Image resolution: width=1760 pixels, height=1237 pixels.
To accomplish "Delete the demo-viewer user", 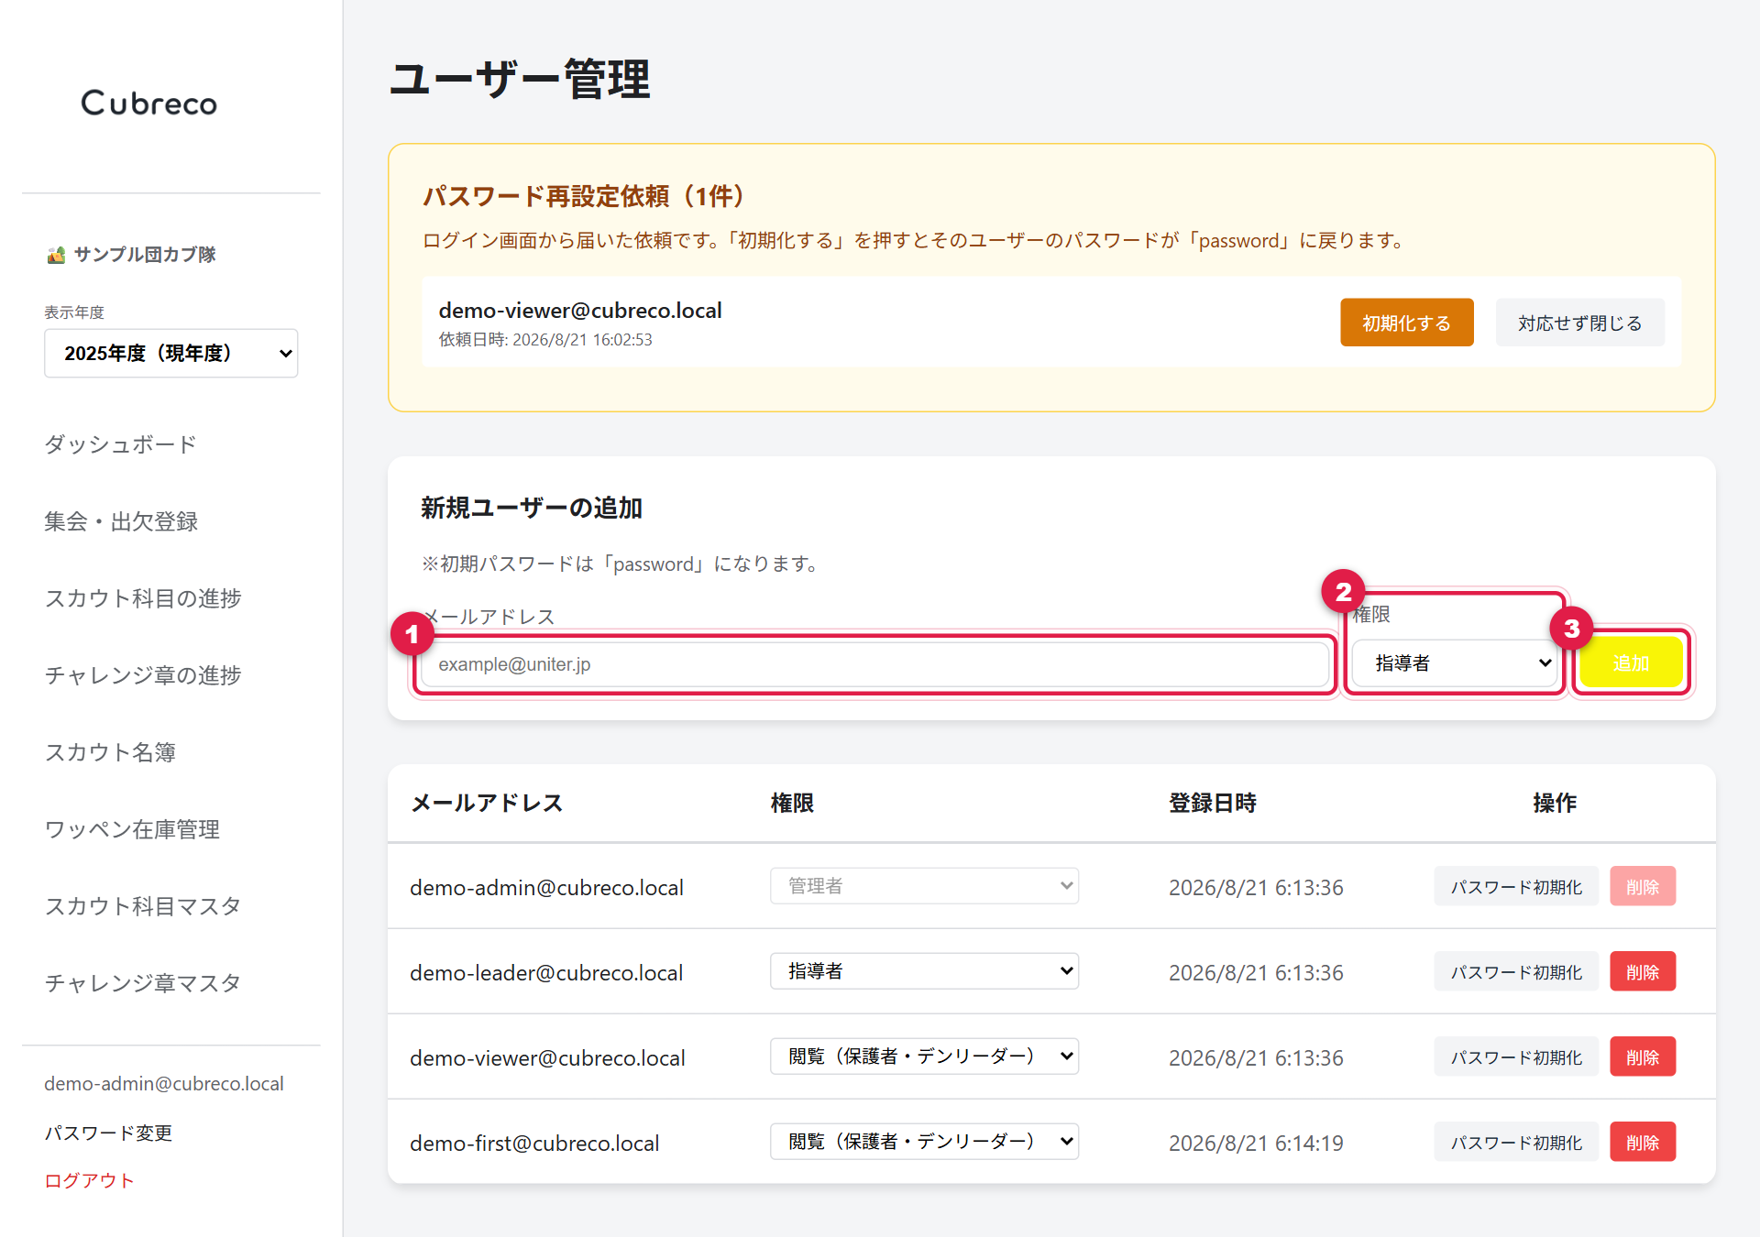I will 1643,1056.
